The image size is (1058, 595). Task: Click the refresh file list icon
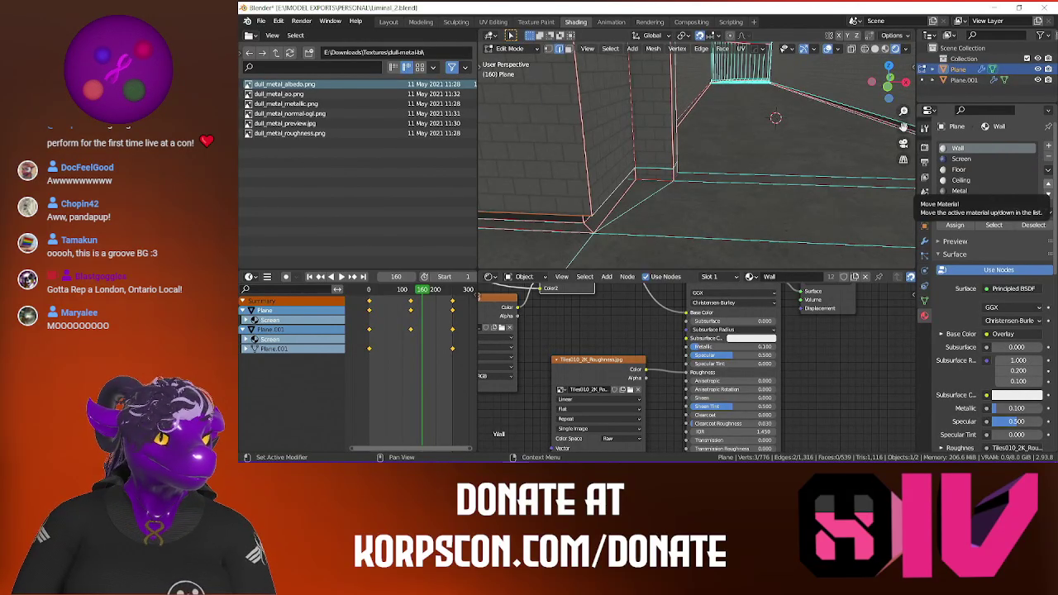pyautogui.click(x=289, y=53)
